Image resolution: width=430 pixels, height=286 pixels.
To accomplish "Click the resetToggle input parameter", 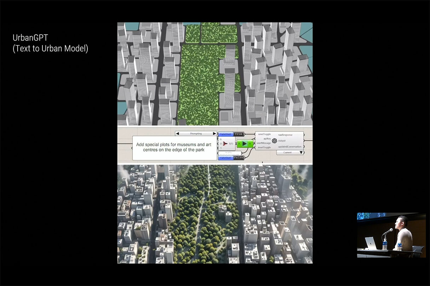I will click(264, 147).
